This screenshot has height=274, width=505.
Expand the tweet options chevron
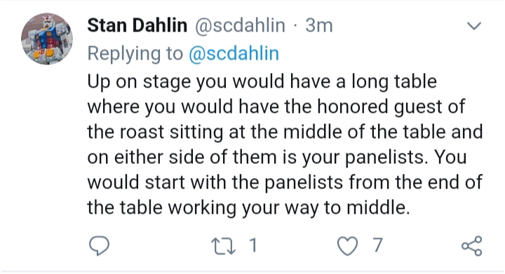474,26
